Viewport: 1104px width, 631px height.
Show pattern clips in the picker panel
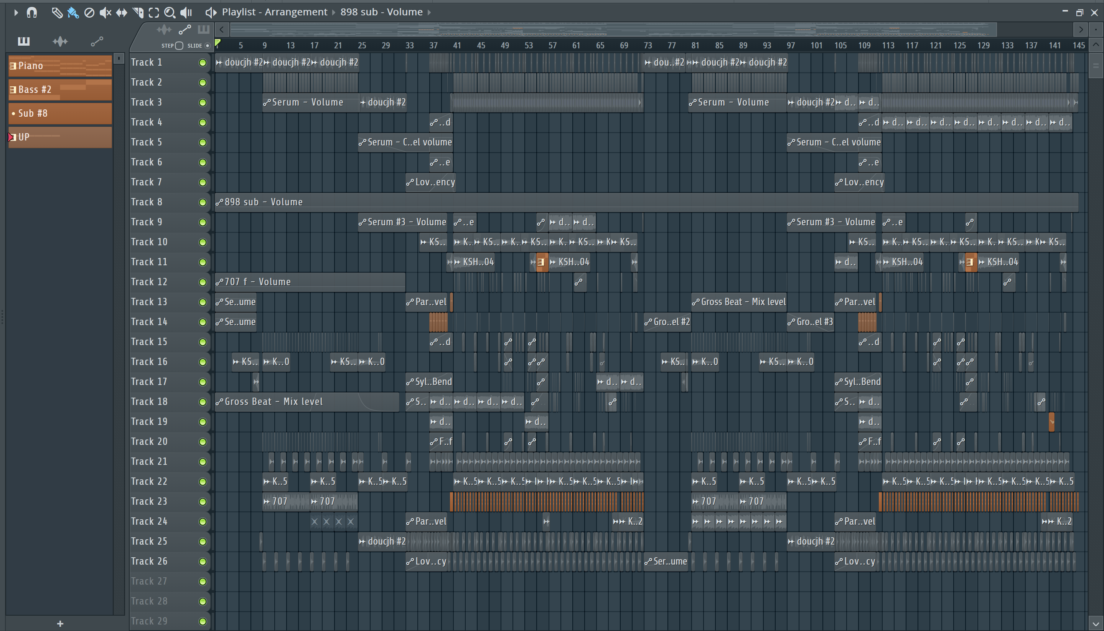(x=23, y=41)
